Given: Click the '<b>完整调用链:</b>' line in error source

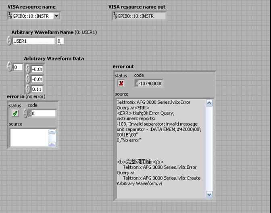Looking at the screenshot, I should 140,162.
